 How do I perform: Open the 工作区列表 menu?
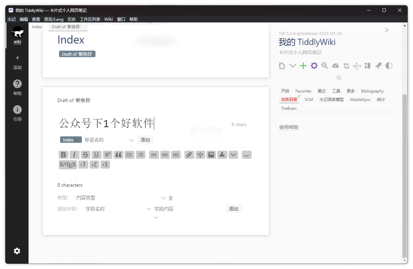pyautogui.click(x=90, y=19)
